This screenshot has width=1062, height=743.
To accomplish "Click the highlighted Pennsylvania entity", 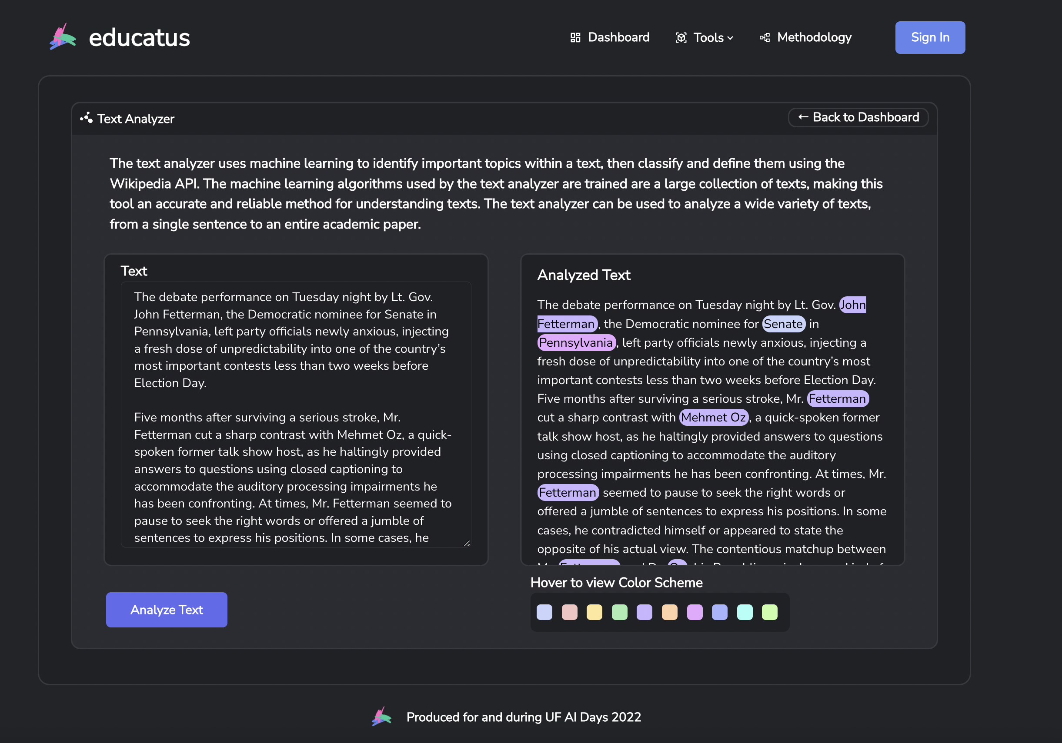I will [576, 342].
